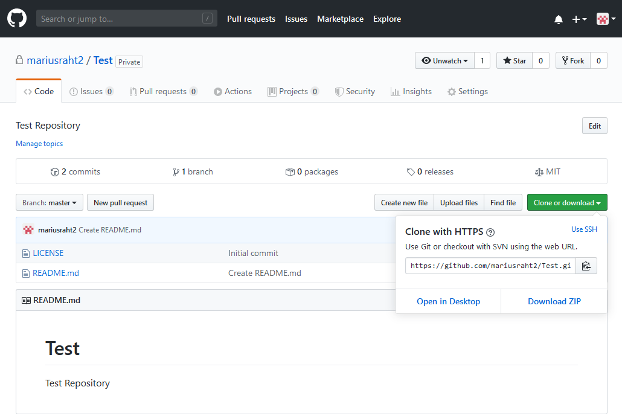This screenshot has height=419, width=622.
Task: Open the GitHub home logo
Action: [x=17, y=19]
